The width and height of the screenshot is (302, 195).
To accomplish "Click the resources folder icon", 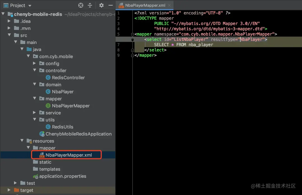I will click(x=29, y=141).
